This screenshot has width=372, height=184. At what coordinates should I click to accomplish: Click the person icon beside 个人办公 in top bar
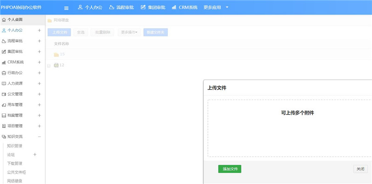tap(80, 7)
